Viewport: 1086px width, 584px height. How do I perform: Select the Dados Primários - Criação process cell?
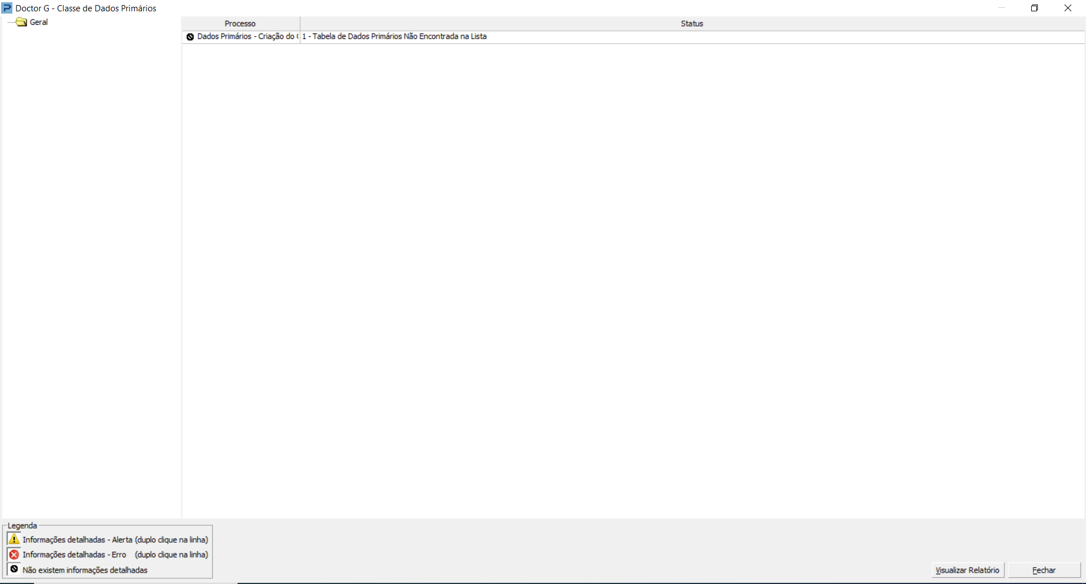pyautogui.click(x=241, y=36)
